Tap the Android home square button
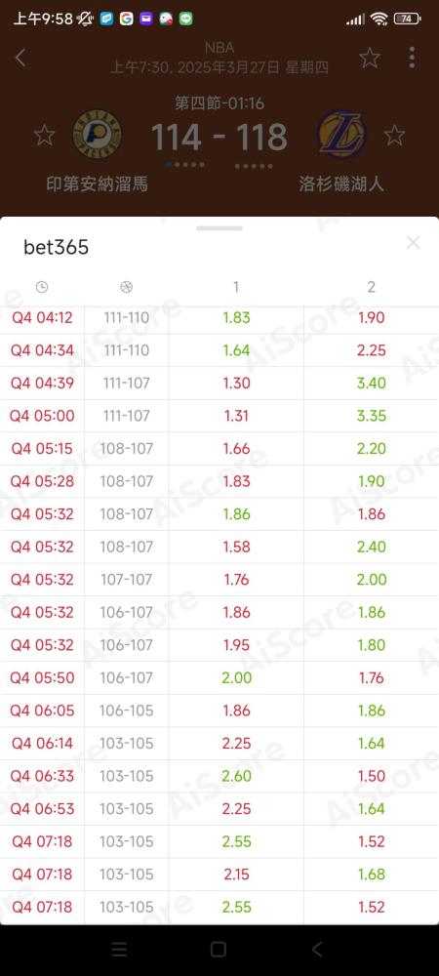The image size is (439, 976). [219, 949]
